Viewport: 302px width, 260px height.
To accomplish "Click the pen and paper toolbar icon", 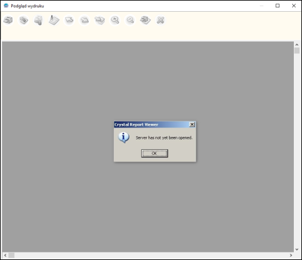I will coord(54,20).
